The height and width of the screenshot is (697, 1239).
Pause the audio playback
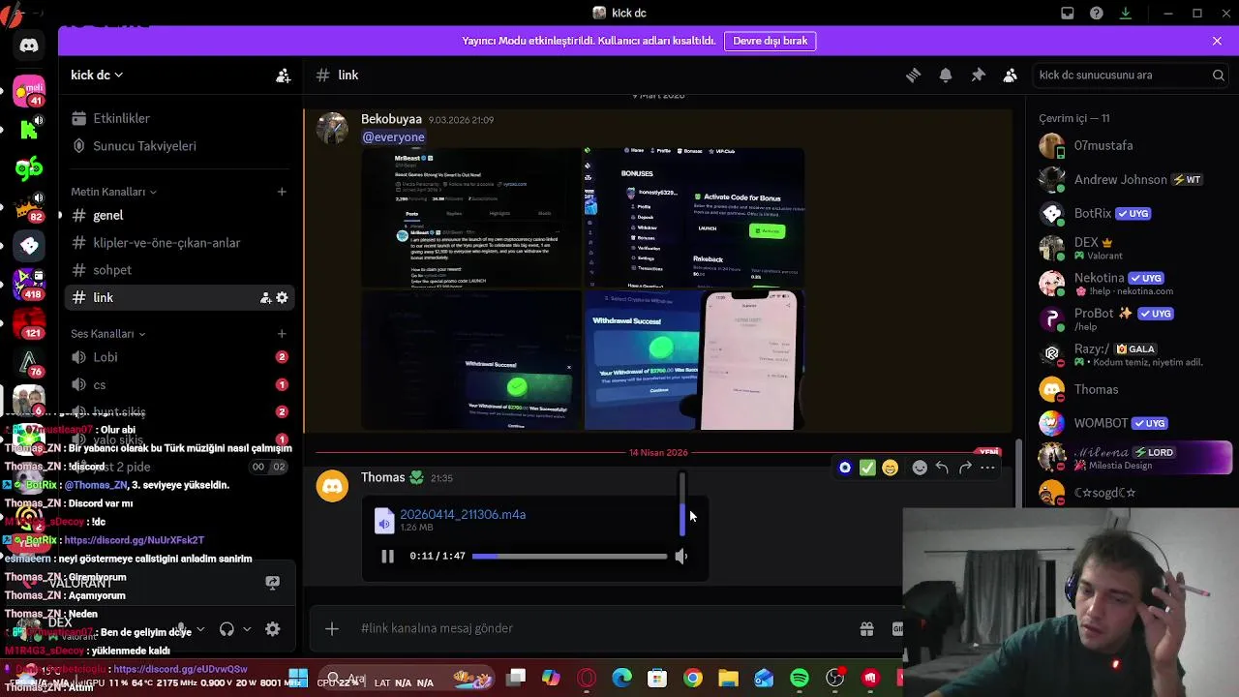tap(387, 557)
